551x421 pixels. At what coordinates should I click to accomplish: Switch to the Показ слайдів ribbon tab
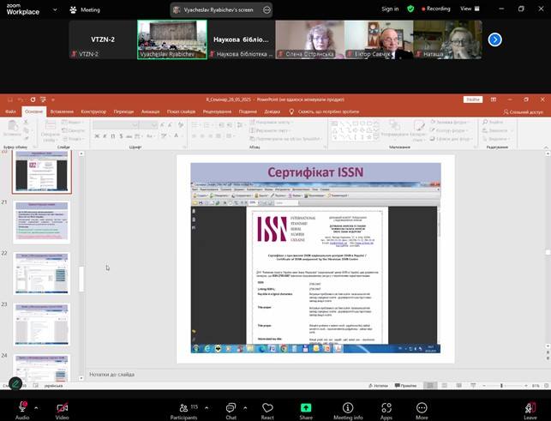coord(181,111)
